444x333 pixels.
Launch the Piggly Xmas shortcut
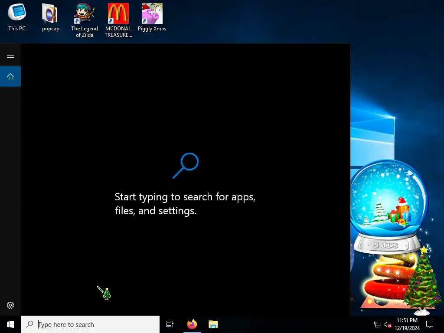[x=152, y=17]
